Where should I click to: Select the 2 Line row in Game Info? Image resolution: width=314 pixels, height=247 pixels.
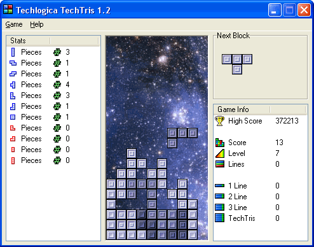261,197
